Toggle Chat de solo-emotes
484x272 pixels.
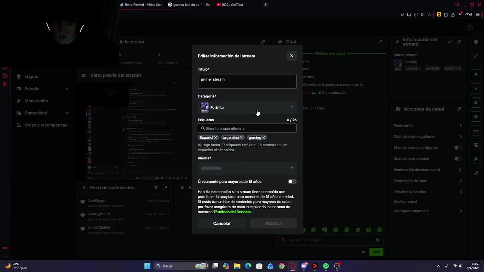click(x=458, y=159)
